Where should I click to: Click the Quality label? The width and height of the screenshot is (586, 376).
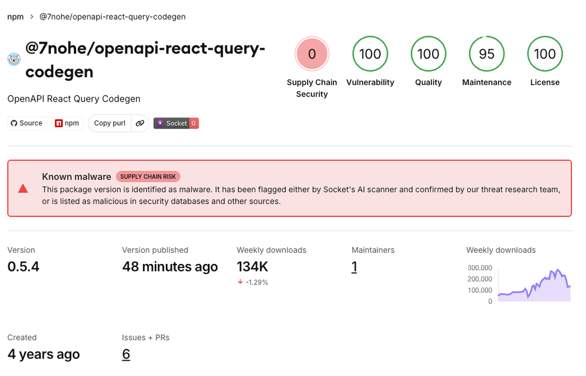click(428, 82)
